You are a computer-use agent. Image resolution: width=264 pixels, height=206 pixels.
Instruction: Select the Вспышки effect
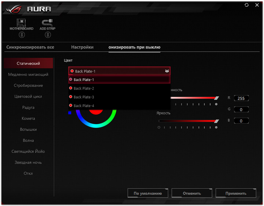click(x=28, y=129)
